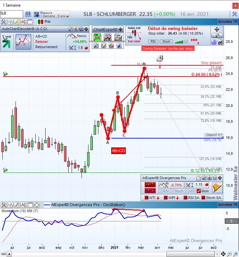Click the green signal strength bar gauge
The height and width of the screenshot is (257, 239).
(x=182, y=42)
